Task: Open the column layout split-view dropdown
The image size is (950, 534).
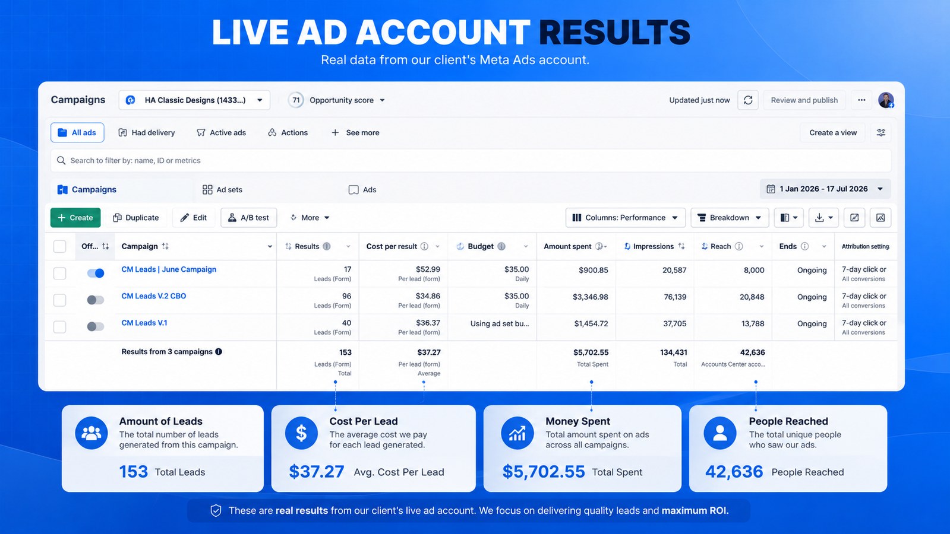Action: (789, 218)
